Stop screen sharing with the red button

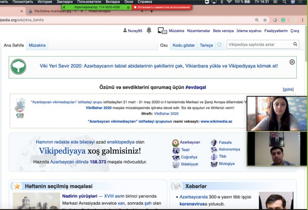point(162,7)
